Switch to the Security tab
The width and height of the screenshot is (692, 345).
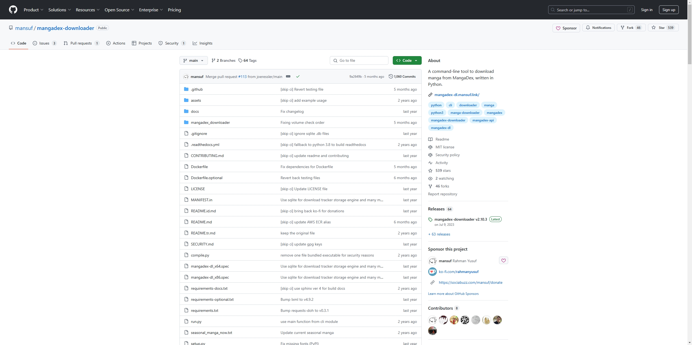point(172,43)
